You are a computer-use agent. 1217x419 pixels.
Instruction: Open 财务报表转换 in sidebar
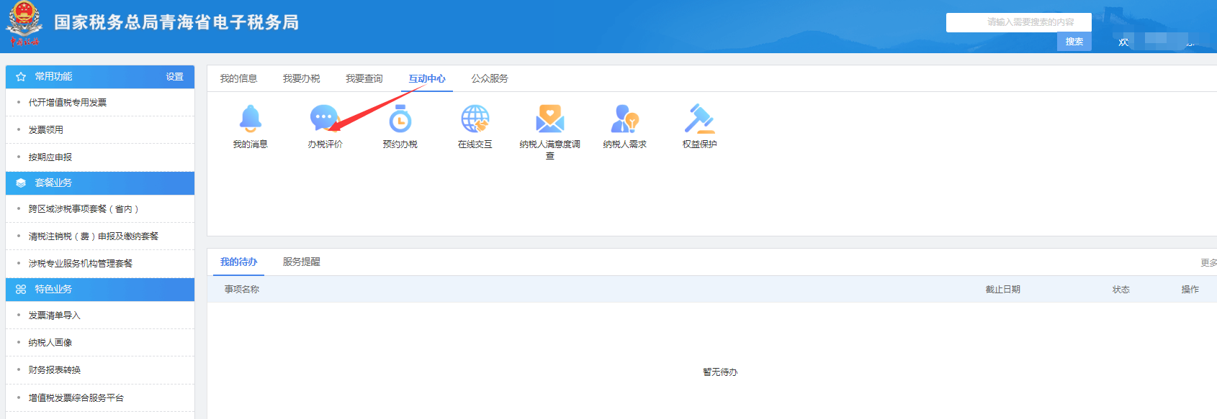(x=55, y=370)
